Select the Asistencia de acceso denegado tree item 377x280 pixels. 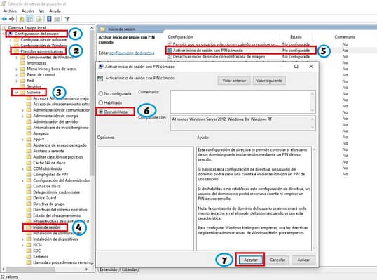tap(60, 145)
